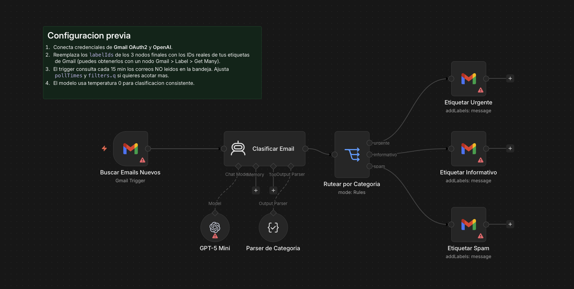
Task: Click the Tool diamond connector on Clasificar Email
Action: pos(273,166)
